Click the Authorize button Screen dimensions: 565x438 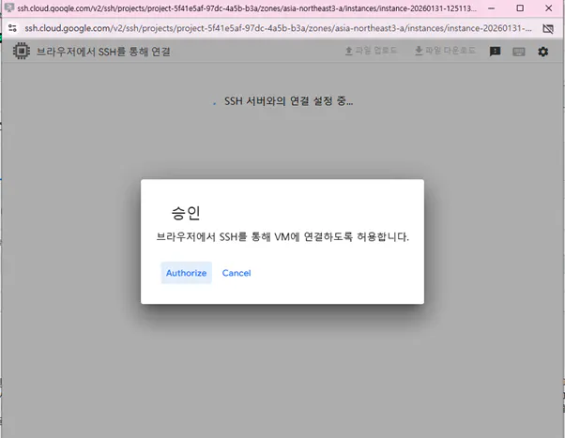(186, 273)
